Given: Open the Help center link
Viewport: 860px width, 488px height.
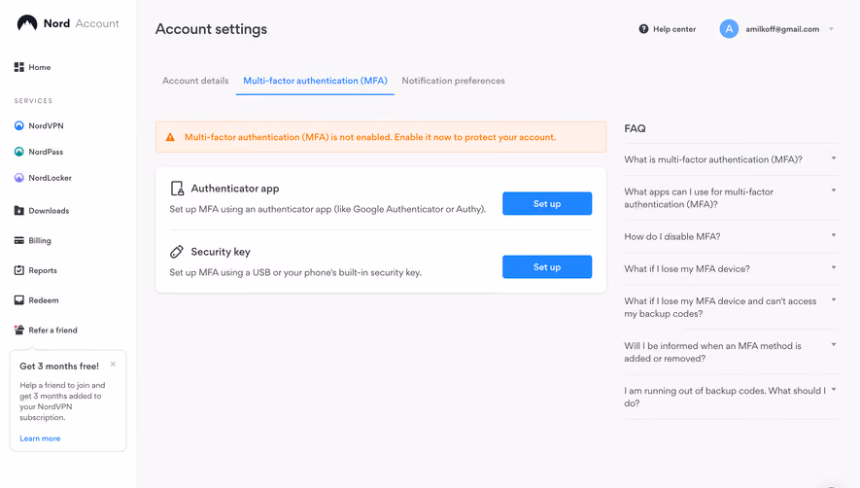Looking at the screenshot, I should [668, 29].
